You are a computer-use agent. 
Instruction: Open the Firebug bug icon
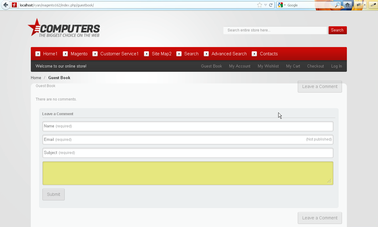pyautogui.click(x=358, y=5)
